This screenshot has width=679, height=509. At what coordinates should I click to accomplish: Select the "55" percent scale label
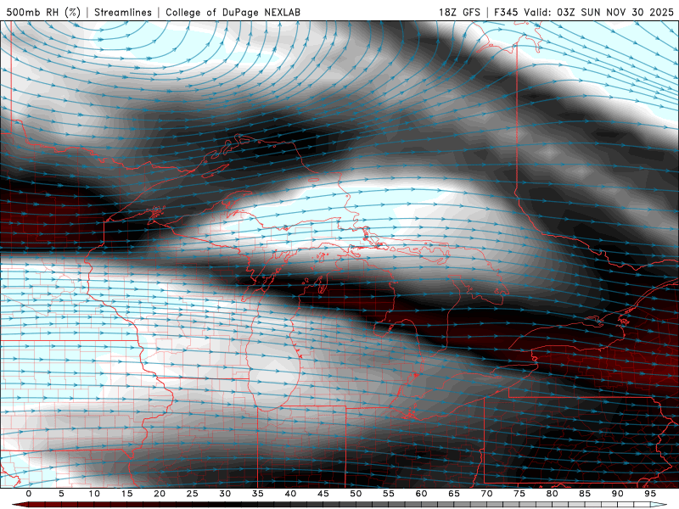point(389,494)
